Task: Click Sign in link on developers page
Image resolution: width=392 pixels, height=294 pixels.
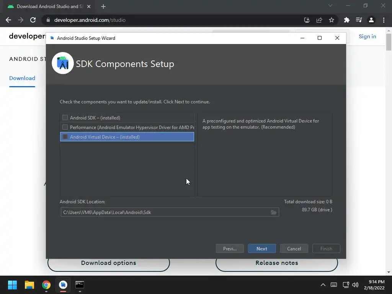Action: tap(367, 36)
